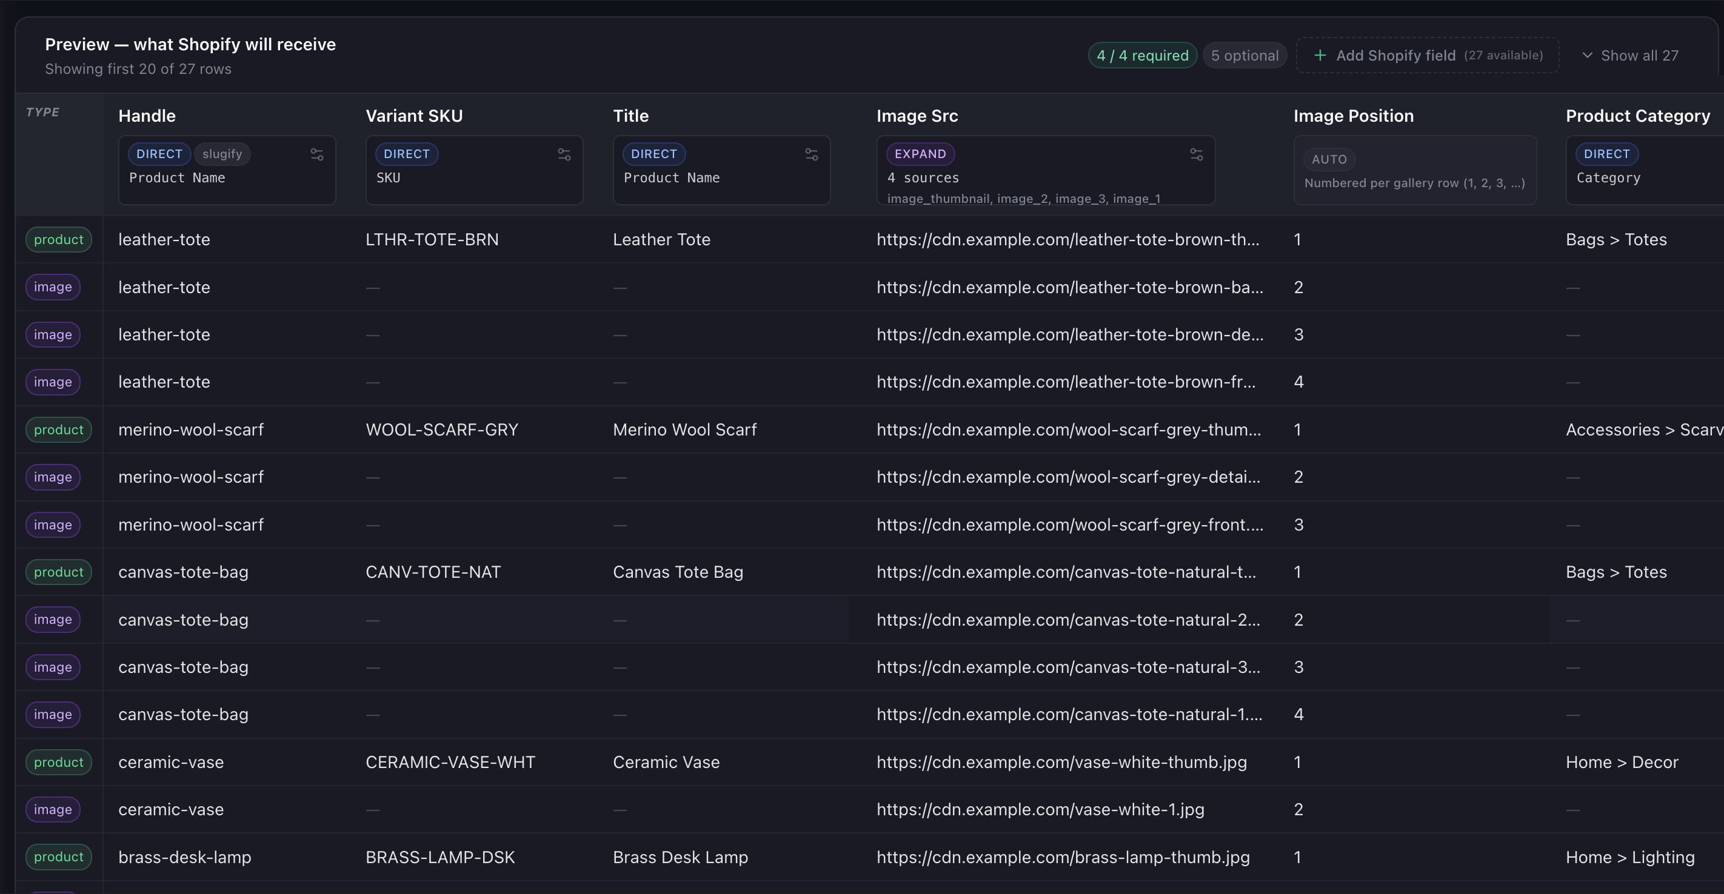Screen dimensions: 1724x894
Task: Click image position 4 in leather-tote row
Action: pos(1298,382)
